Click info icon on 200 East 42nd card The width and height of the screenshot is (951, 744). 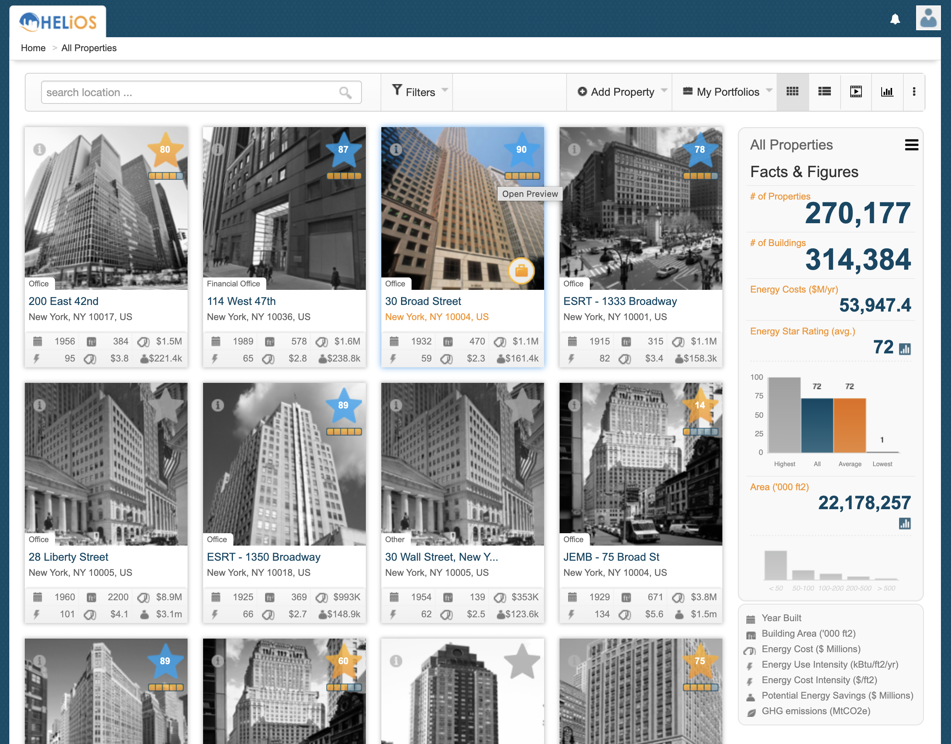40,150
